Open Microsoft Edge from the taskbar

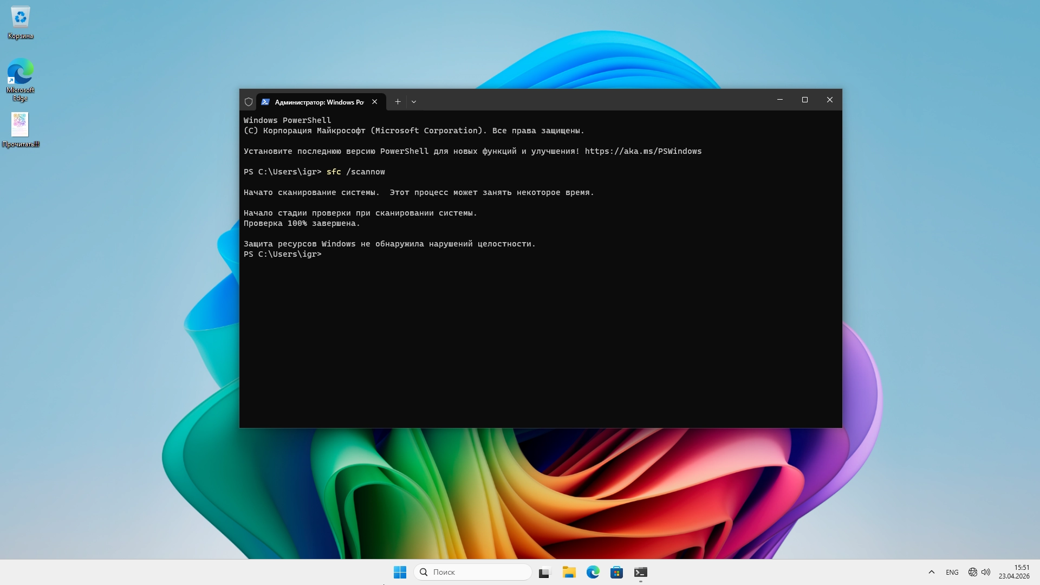[593, 572]
